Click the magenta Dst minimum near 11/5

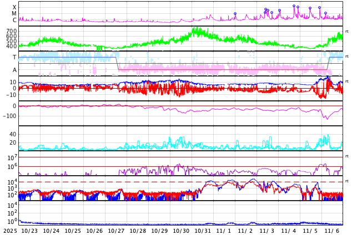(x=326, y=118)
